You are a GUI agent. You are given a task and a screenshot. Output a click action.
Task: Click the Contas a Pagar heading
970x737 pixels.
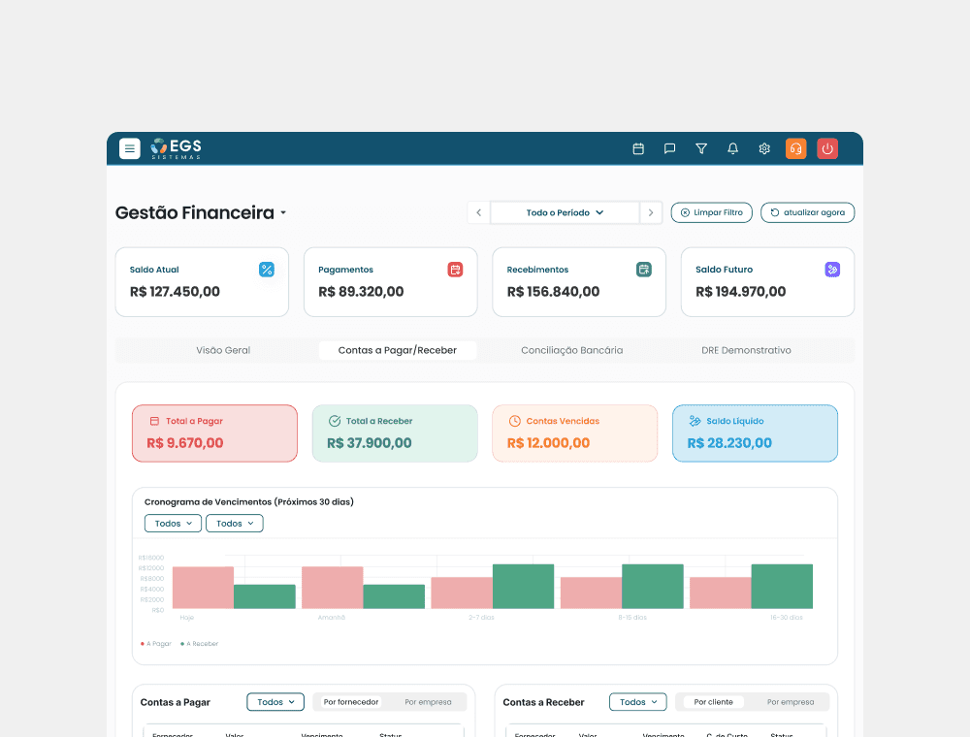coord(175,702)
